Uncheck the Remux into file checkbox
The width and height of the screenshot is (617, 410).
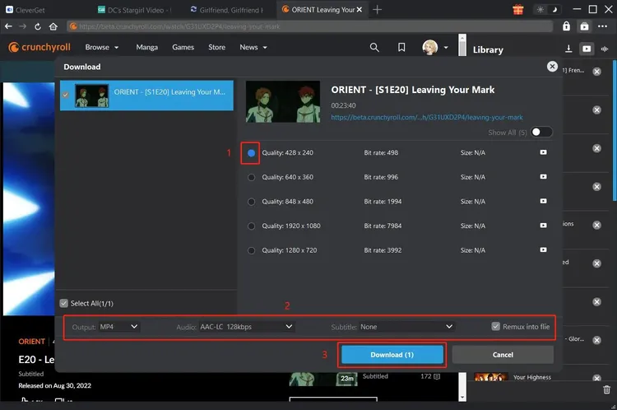click(x=495, y=326)
